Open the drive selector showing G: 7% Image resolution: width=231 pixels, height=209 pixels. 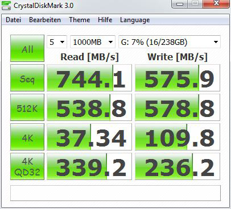(x=170, y=42)
